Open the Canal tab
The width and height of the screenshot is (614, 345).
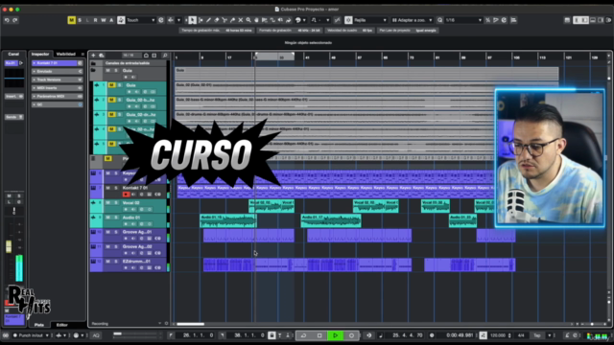click(x=13, y=54)
